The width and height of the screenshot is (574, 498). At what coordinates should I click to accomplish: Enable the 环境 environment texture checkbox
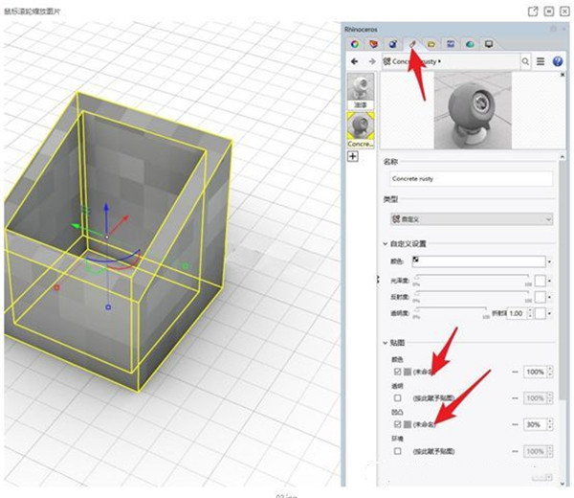[398, 451]
